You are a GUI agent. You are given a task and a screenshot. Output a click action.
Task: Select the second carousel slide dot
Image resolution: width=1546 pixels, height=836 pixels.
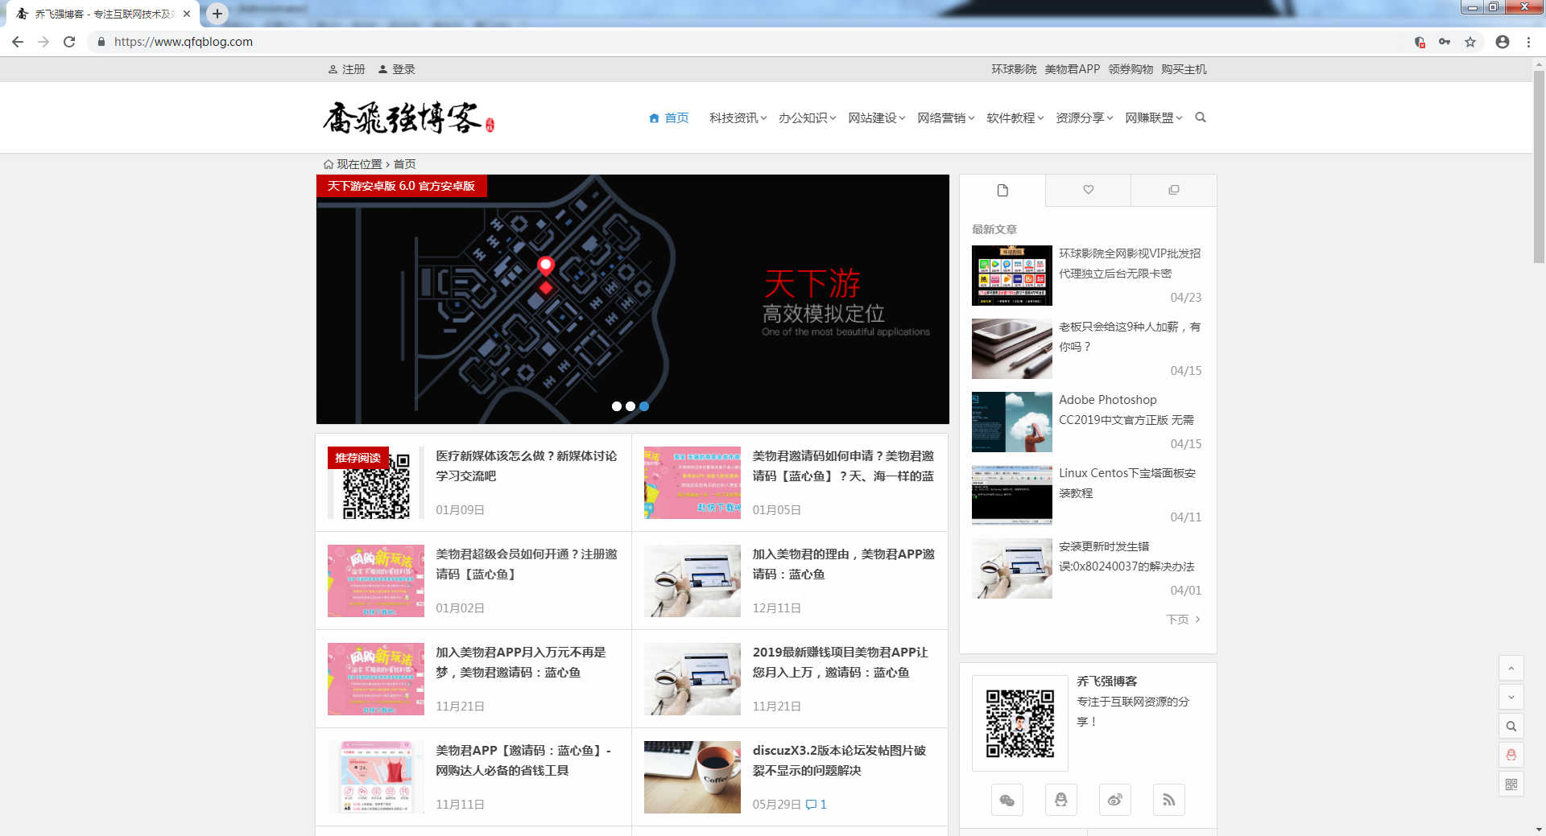630,406
